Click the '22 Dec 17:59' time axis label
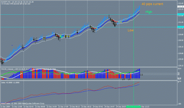Viewport: 184px width, 108px height. pyautogui.click(x=63, y=107)
